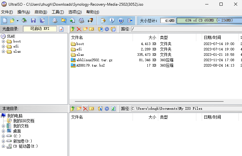This screenshot has height=156, width=242.
Task: Expand the 新加卷(D:) drive node
Action: tap(3, 141)
